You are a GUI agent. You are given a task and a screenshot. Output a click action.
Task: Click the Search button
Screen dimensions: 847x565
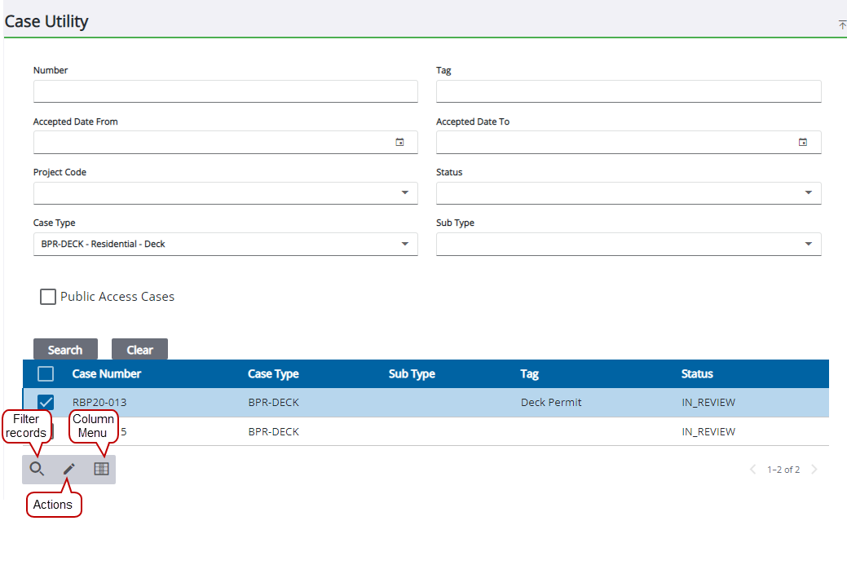tap(65, 350)
